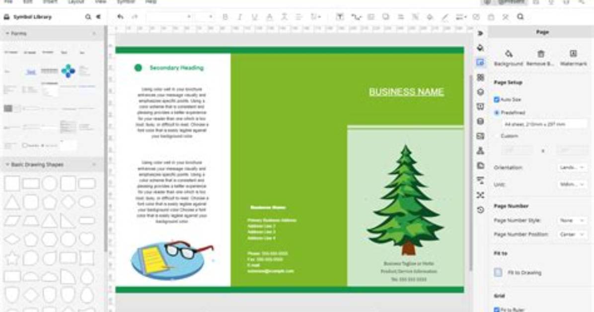
Task: Open the fill color bucket tool
Action: pyautogui.click(x=430, y=17)
